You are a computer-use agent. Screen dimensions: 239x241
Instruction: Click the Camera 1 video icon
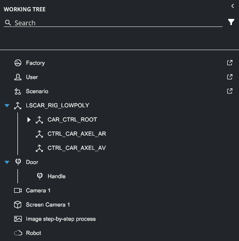18,190
